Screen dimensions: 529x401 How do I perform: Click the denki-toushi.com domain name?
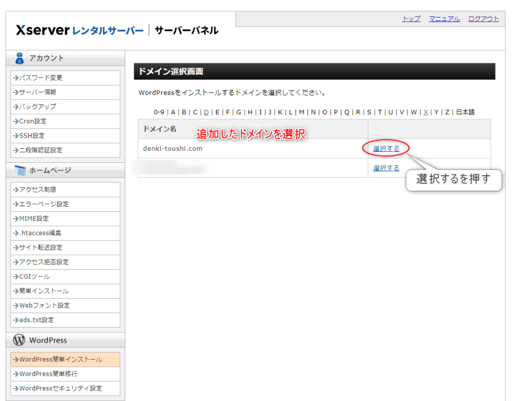point(173,148)
